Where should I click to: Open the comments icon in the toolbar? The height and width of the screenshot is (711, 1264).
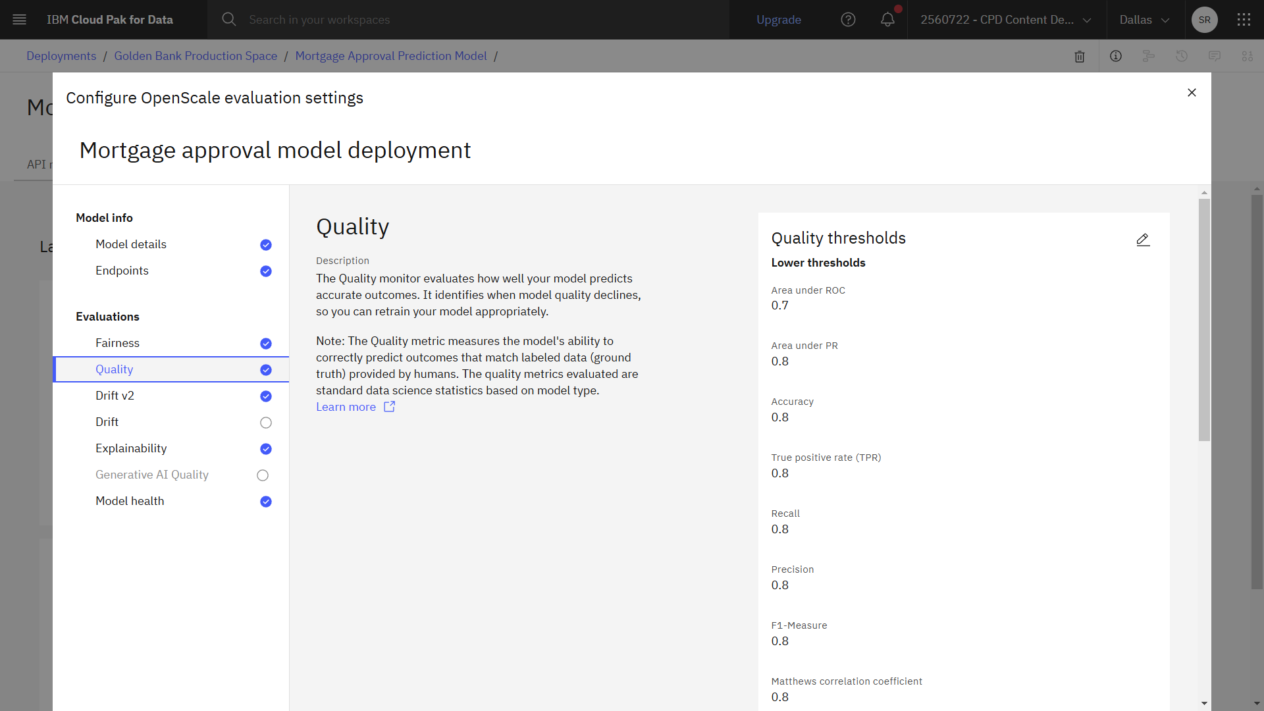1215,56
